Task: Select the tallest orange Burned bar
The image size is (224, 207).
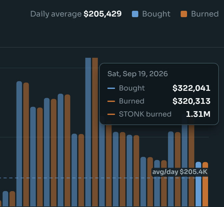Action: tap(95, 132)
